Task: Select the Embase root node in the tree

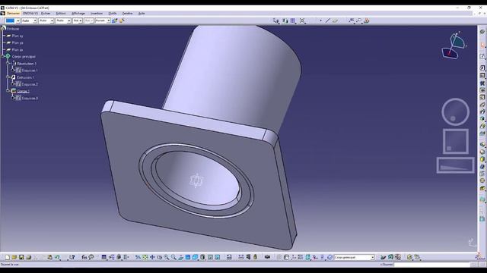Action: (x=13, y=29)
